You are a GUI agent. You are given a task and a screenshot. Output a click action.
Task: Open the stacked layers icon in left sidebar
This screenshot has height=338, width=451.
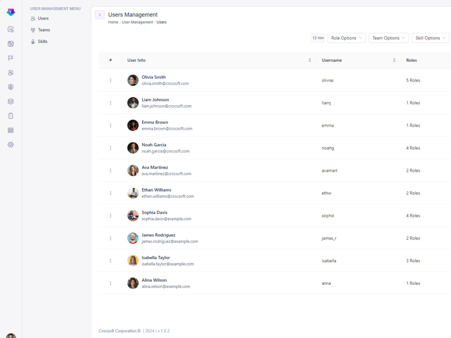coord(11,101)
